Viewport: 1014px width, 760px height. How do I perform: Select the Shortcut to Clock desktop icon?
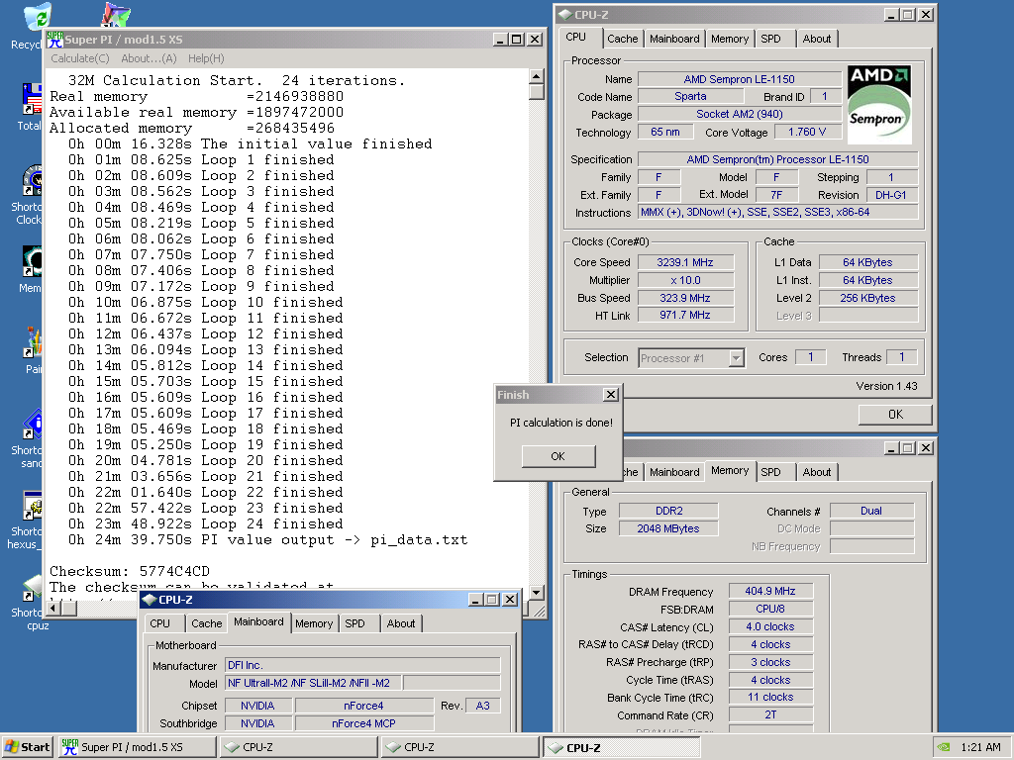[33, 180]
